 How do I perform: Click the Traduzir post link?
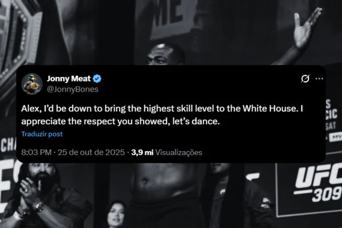[42, 134]
